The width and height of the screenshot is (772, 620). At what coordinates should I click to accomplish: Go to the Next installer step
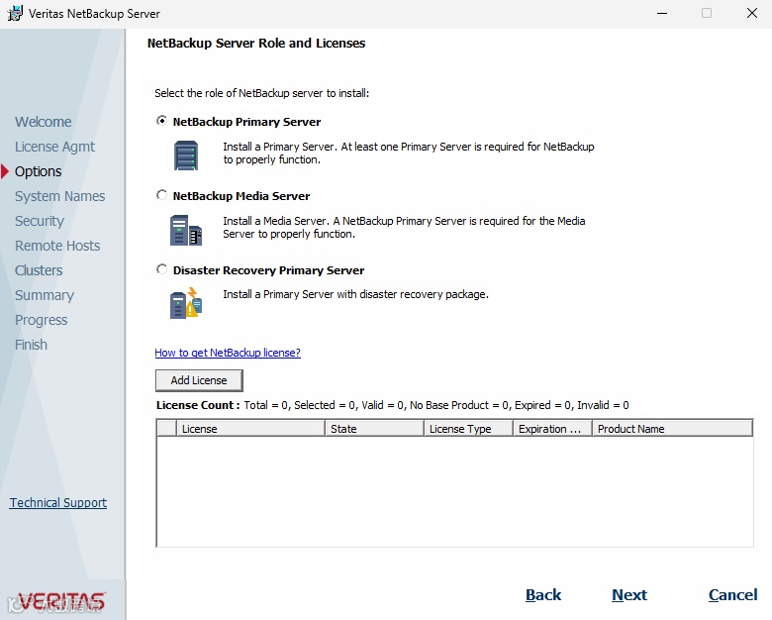(x=629, y=595)
